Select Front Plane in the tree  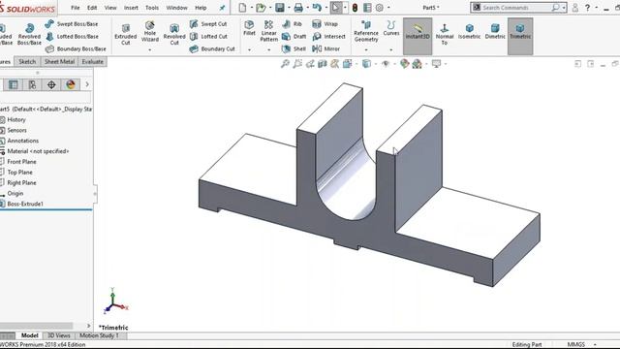click(21, 162)
